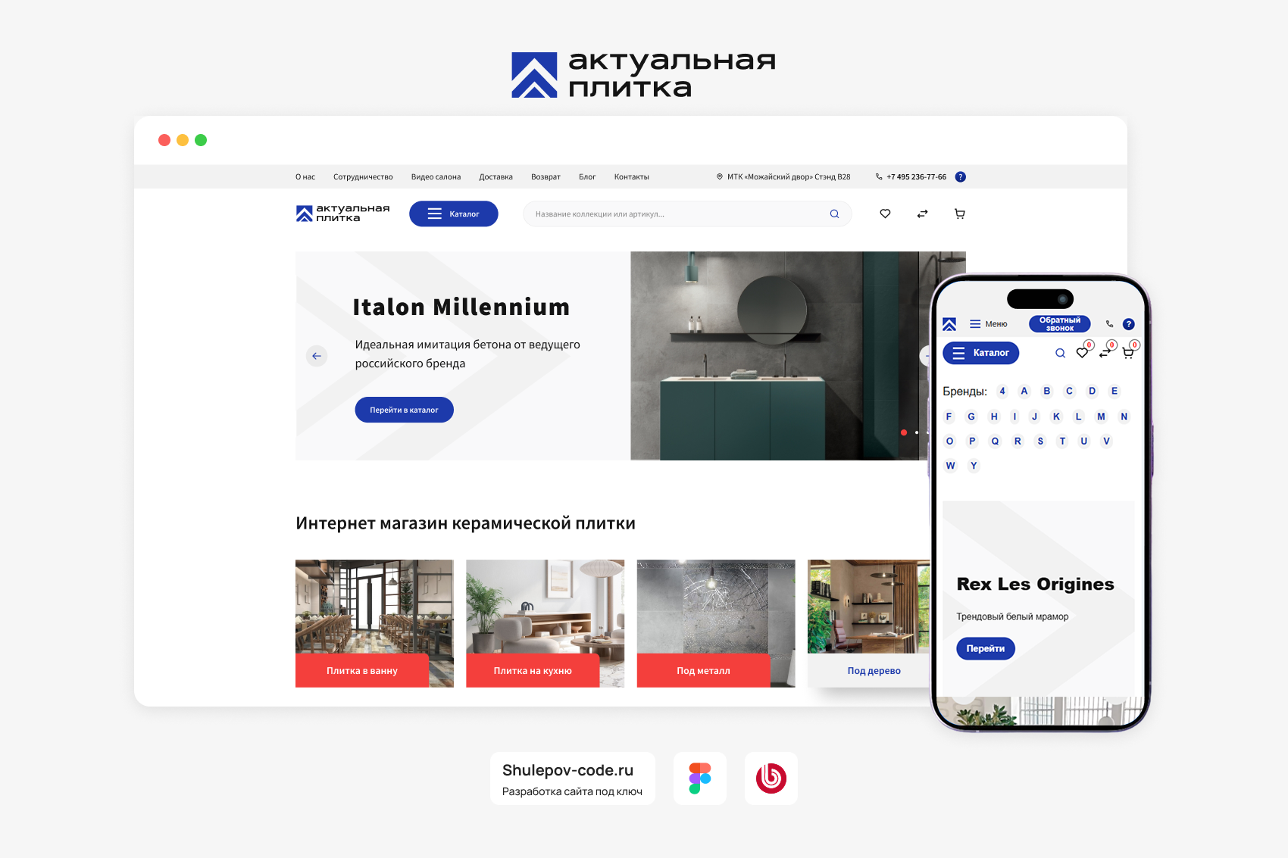Tap the mobile Каталог button

[981, 353]
